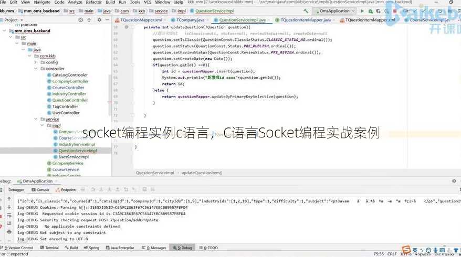Open Project panel settings gear

tap(99, 20)
